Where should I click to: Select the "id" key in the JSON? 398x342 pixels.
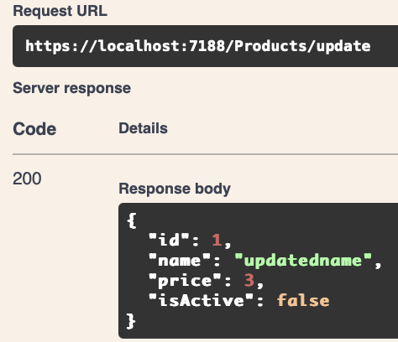(x=169, y=240)
